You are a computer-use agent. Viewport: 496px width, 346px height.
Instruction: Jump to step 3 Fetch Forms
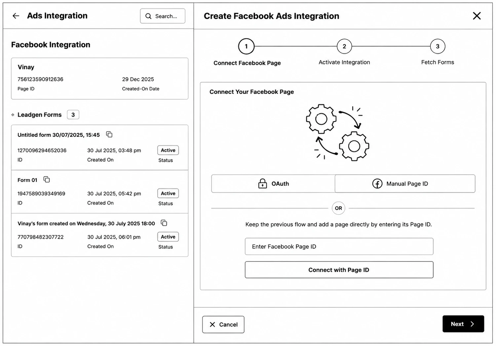tap(438, 47)
